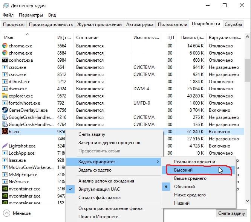Image resolution: width=251 pixels, height=222 pixels.
Task: Click the scrollbar down arrow
Action: [248, 201]
